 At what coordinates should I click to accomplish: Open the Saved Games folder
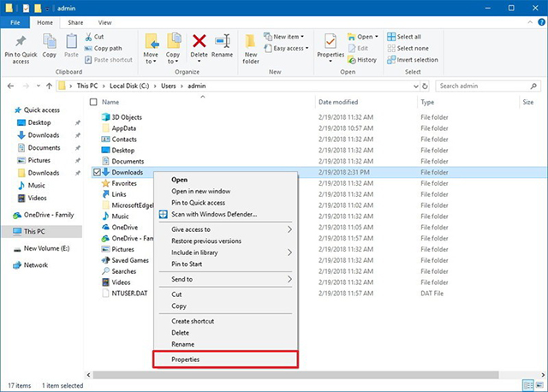click(130, 260)
